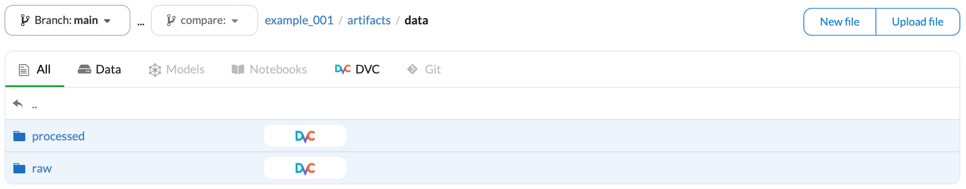Open the Models tab
The image size is (966, 189).
(x=176, y=69)
